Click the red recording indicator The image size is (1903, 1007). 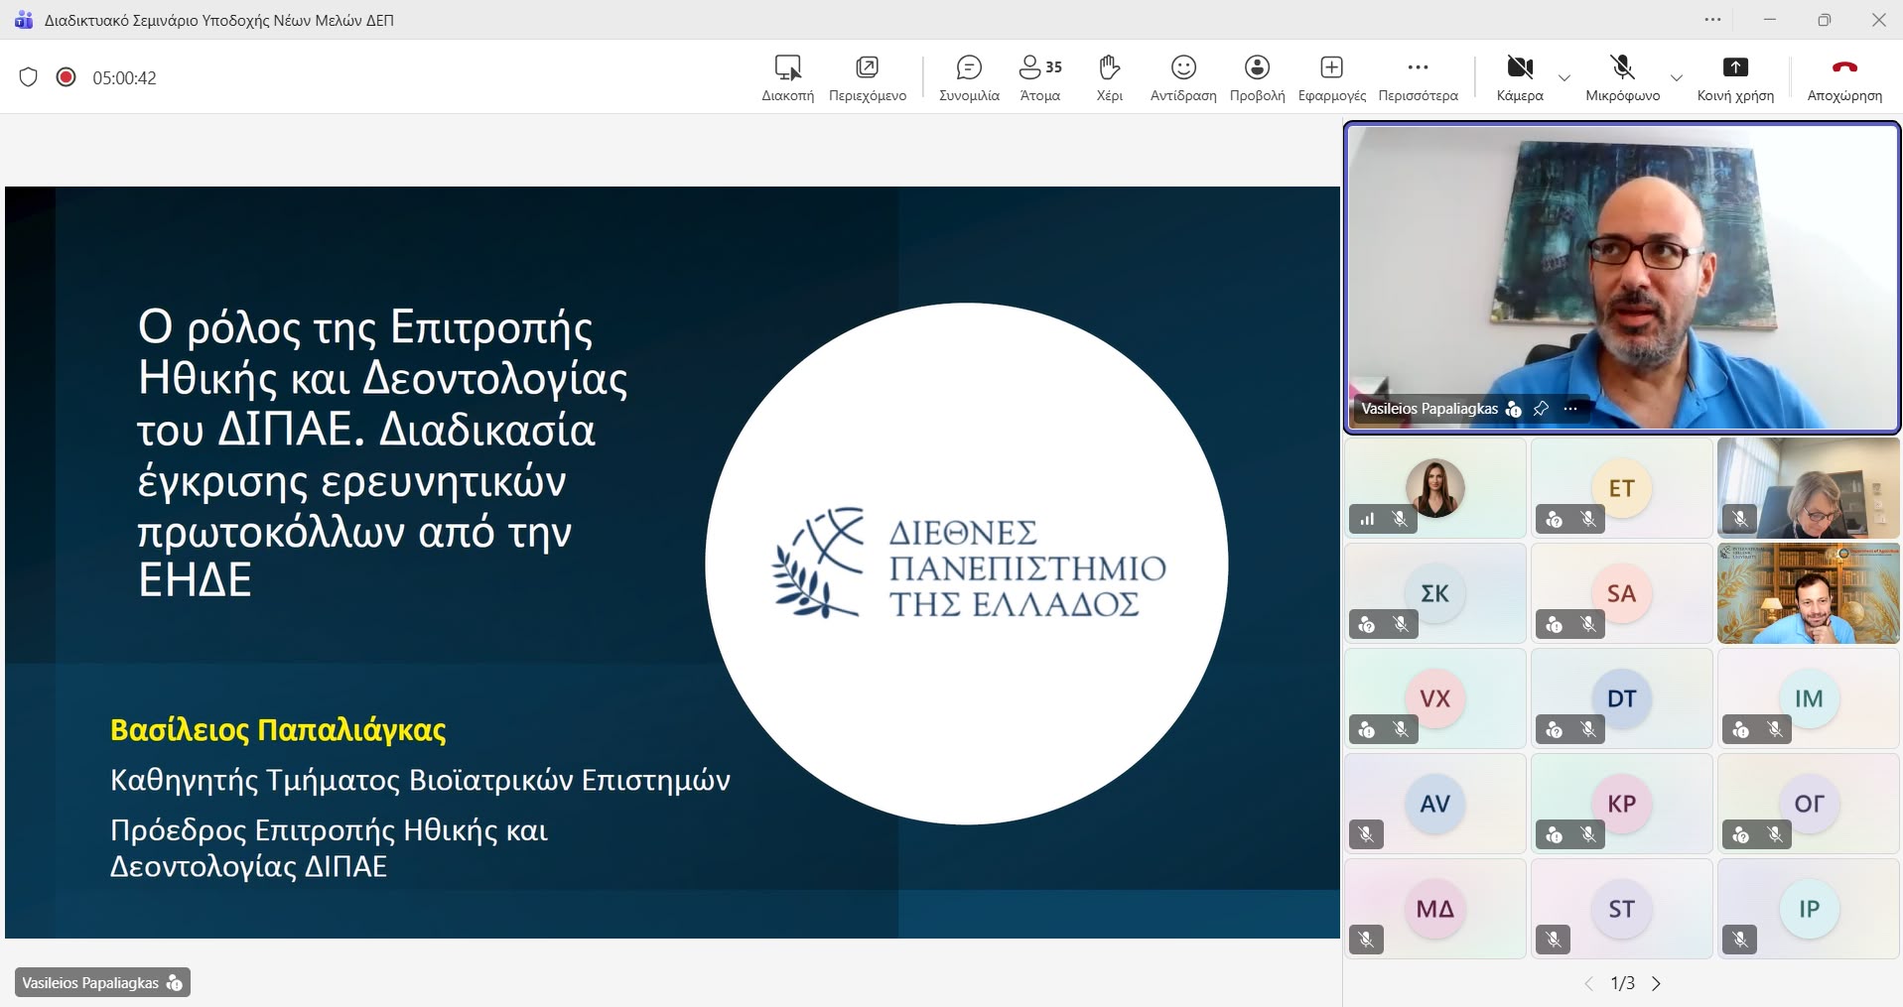click(x=66, y=77)
